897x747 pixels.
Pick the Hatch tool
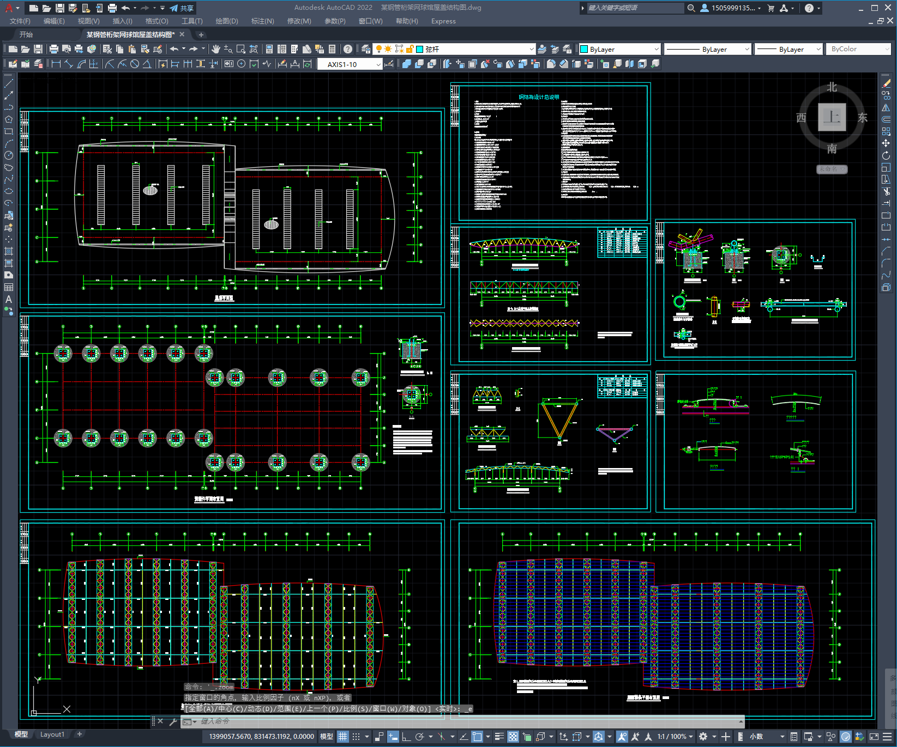(9, 251)
